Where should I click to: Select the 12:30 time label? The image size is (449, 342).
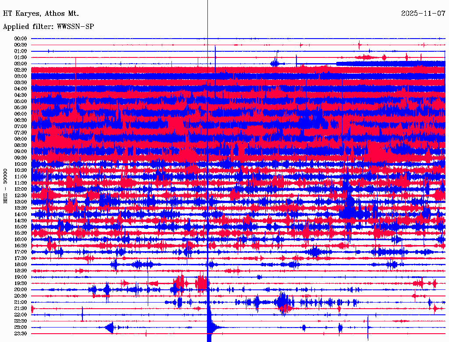(x=21, y=196)
